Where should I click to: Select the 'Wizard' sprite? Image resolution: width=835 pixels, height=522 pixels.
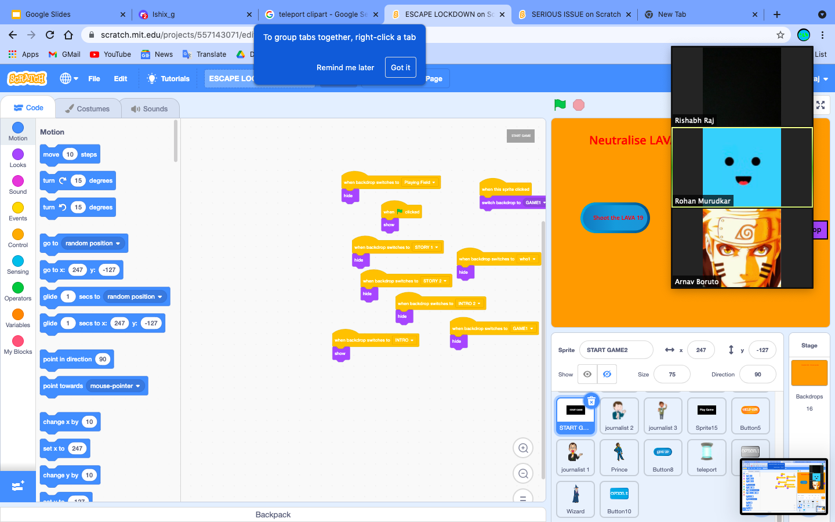pos(575,499)
